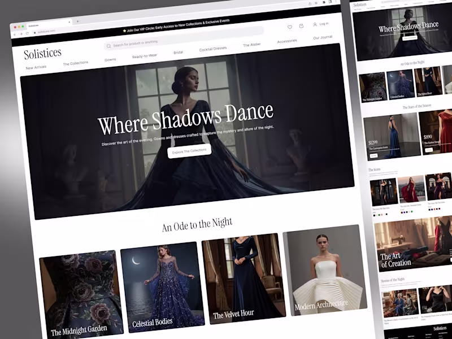This screenshot has height=339, width=452.
Task: Select green swatch under the red gown
Action: [x=412, y=211]
